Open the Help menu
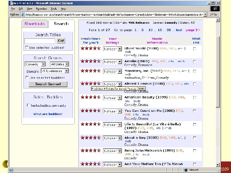 pos(63,9)
